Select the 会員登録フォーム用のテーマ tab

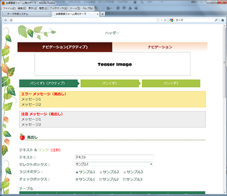75,14
